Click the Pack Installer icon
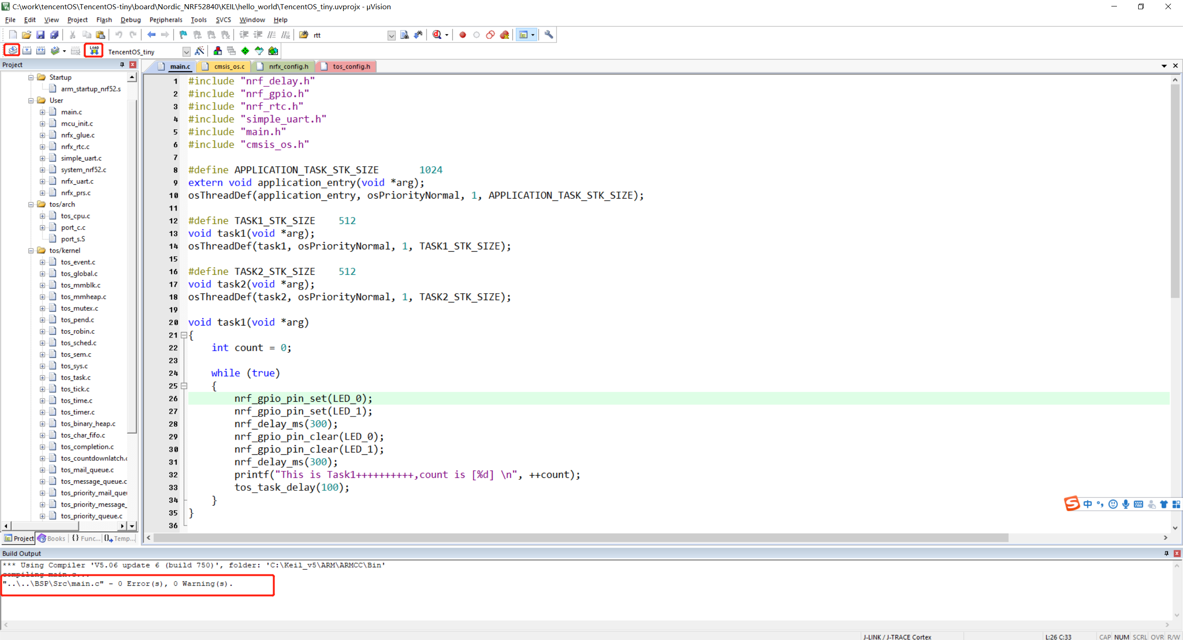1183x640 pixels. (273, 51)
